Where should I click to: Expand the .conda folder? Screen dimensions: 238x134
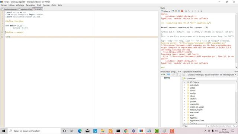(x=184, y=90)
